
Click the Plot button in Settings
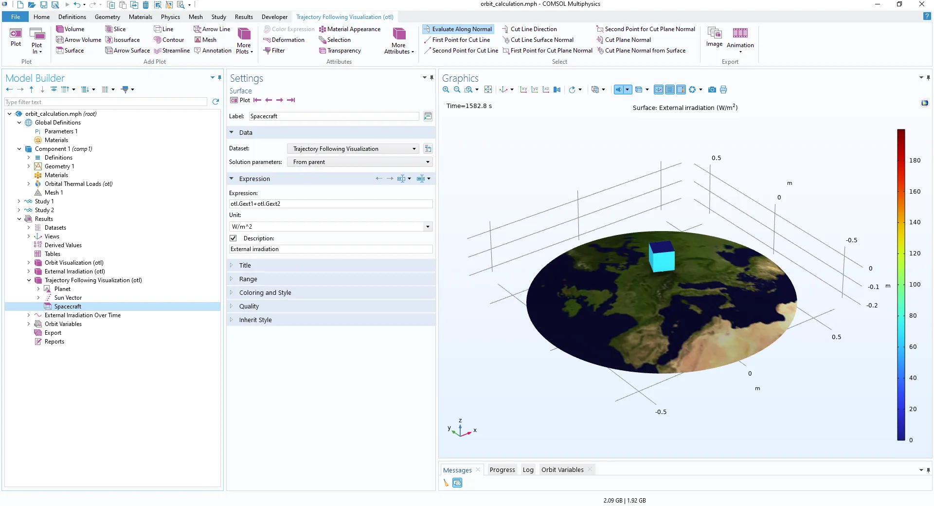[240, 100]
